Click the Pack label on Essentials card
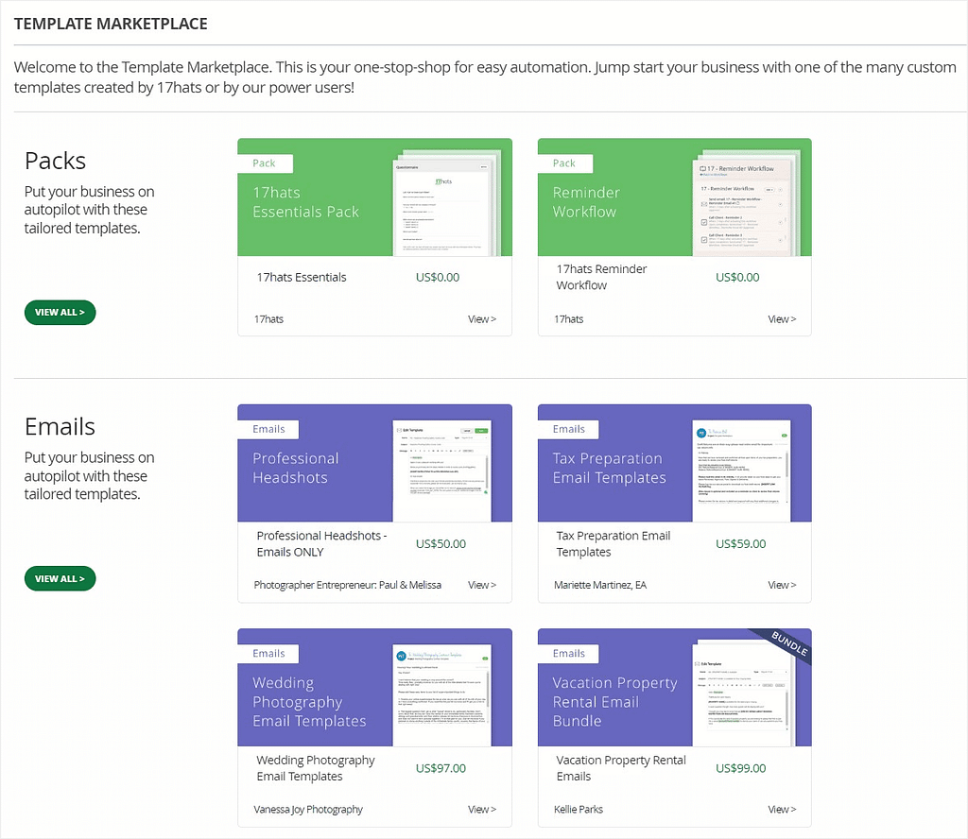 click(265, 163)
